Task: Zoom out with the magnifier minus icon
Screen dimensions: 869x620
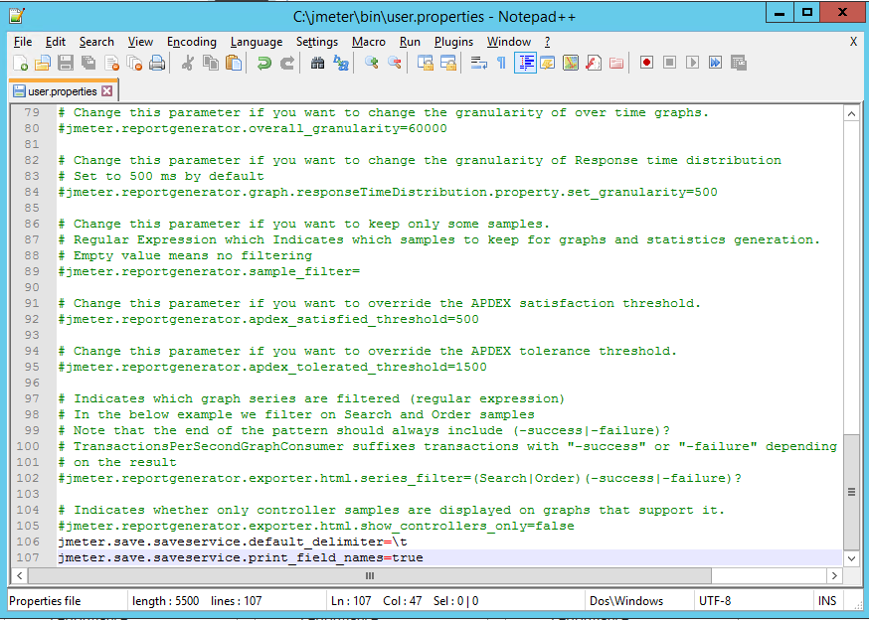Action: pyautogui.click(x=394, y=64)
